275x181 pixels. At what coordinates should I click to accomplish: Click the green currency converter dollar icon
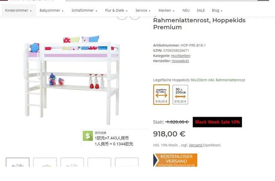pos(88,136)
